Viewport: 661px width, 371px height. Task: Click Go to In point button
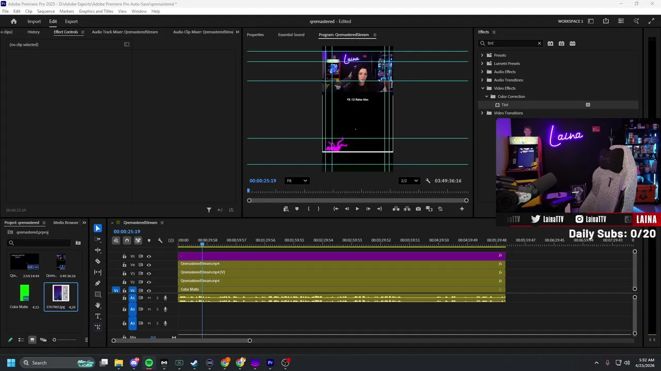click(x=336, y=209)
